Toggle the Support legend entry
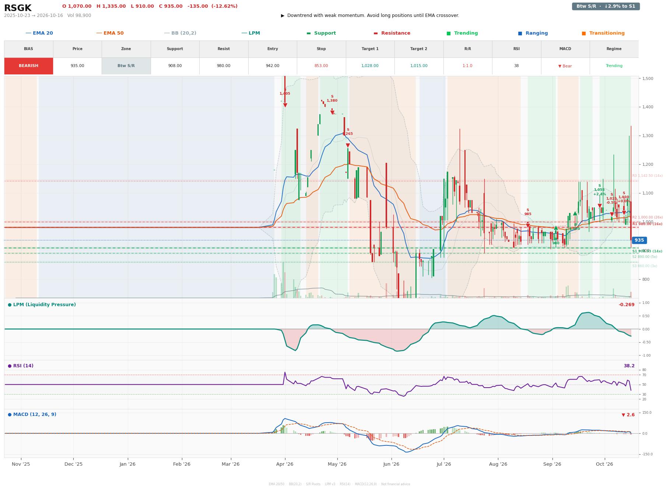Screen dimensions: 667x490 pyautogui.click(x=321, y=33)
